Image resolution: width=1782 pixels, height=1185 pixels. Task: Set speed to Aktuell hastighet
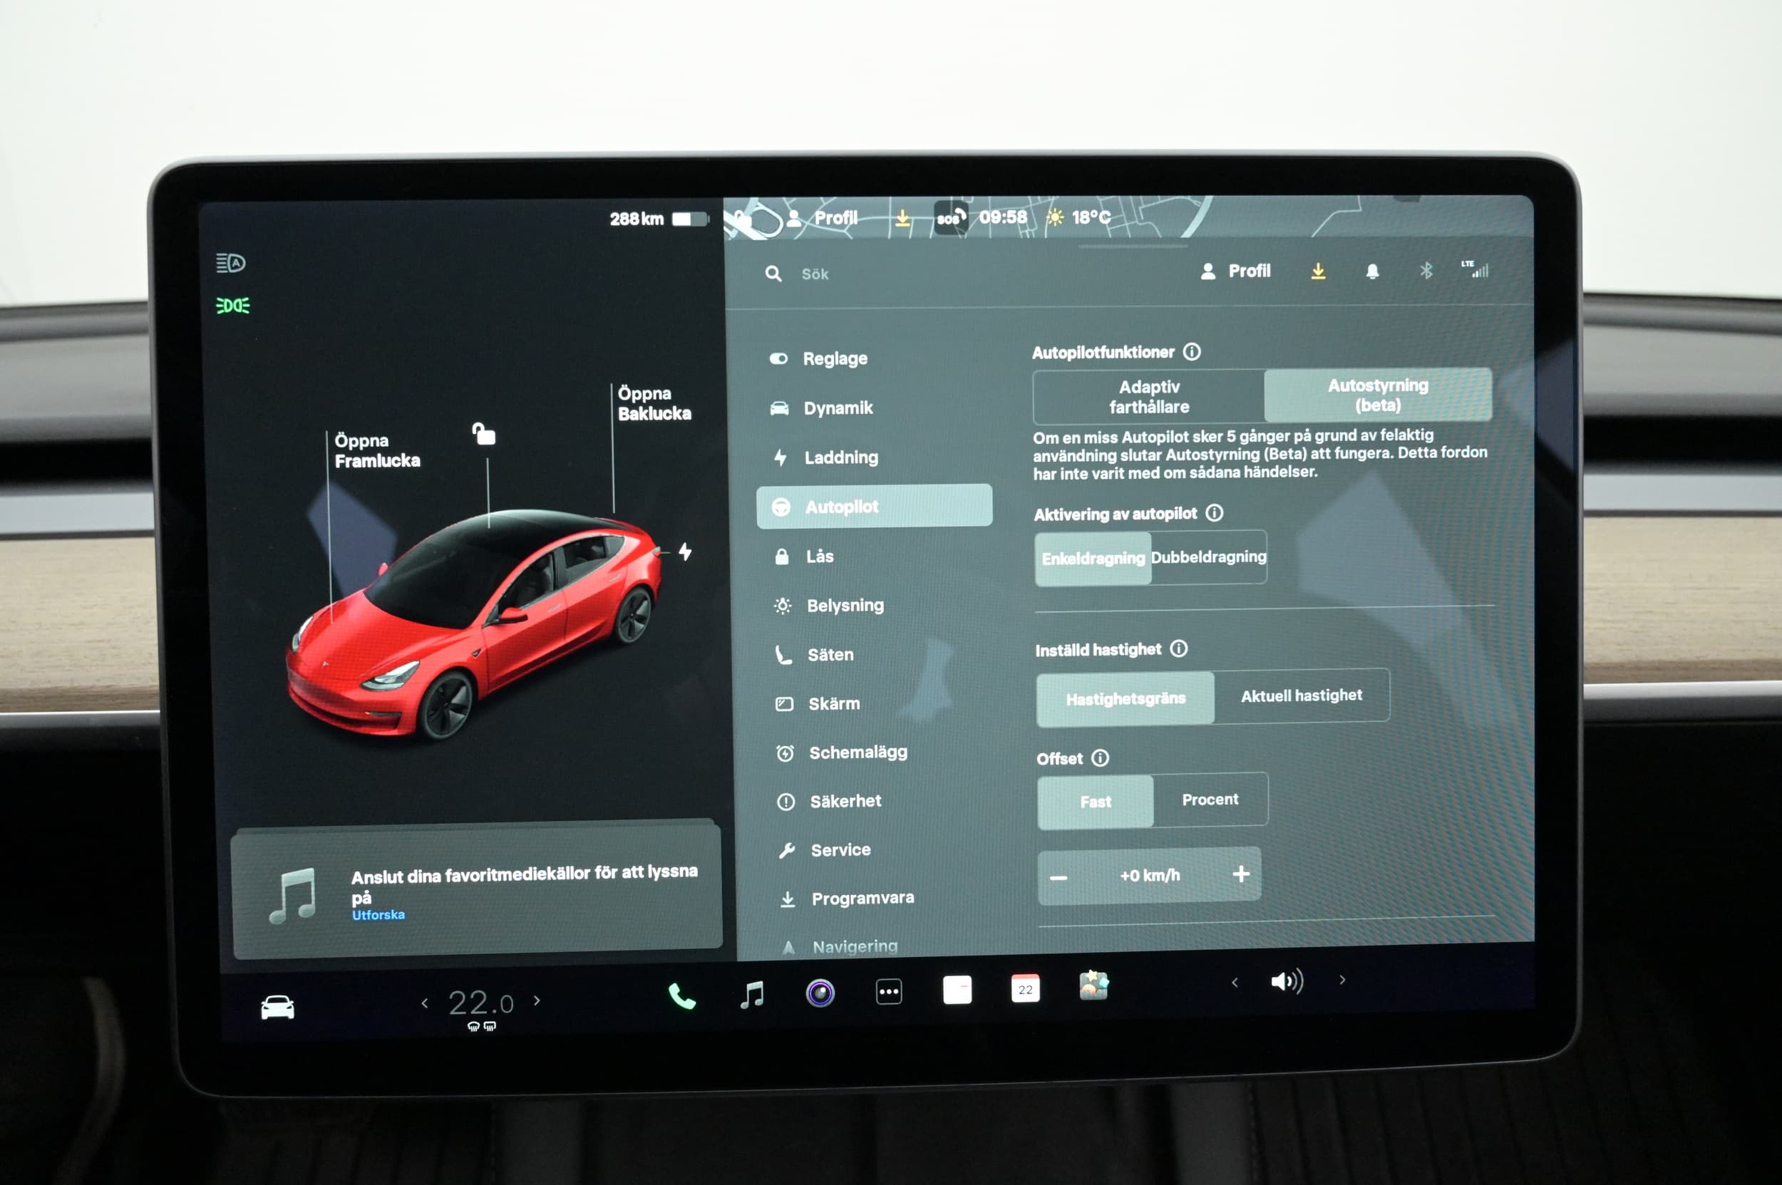coord(1302,695)
